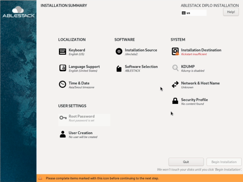Click the Begin Installation button
Image resolution: width=243 pixels, height=182 pixels.
pos(224,162)
